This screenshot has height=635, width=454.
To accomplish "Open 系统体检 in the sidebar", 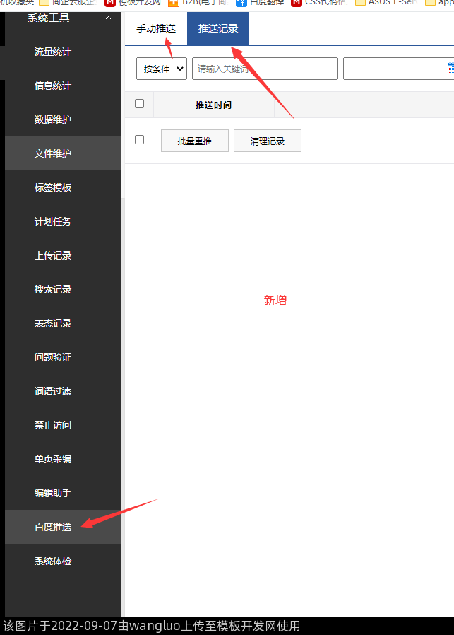I will click(x=53, y=561).
